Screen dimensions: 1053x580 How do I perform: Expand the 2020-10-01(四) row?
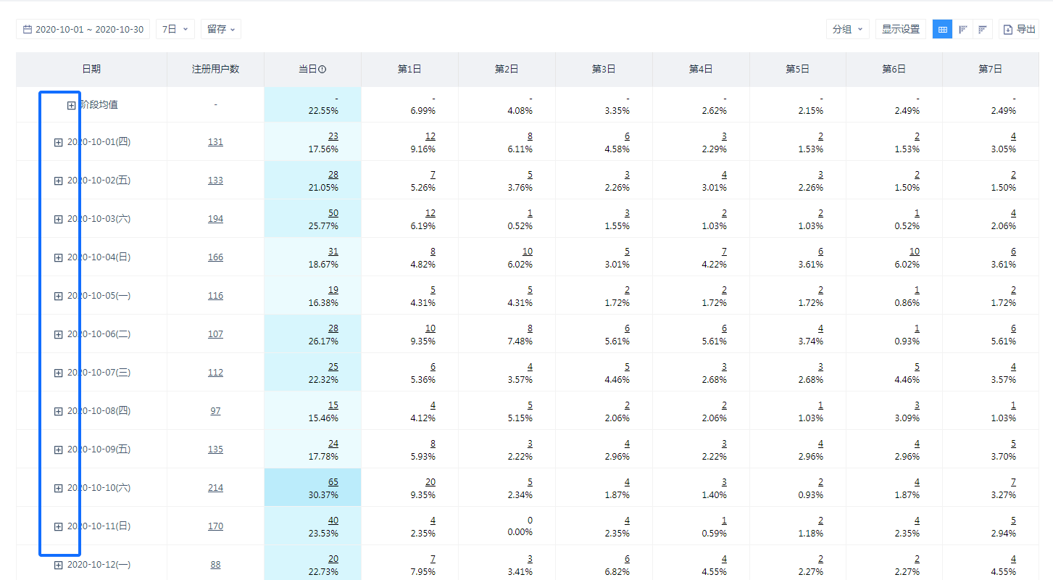point(59,142)
